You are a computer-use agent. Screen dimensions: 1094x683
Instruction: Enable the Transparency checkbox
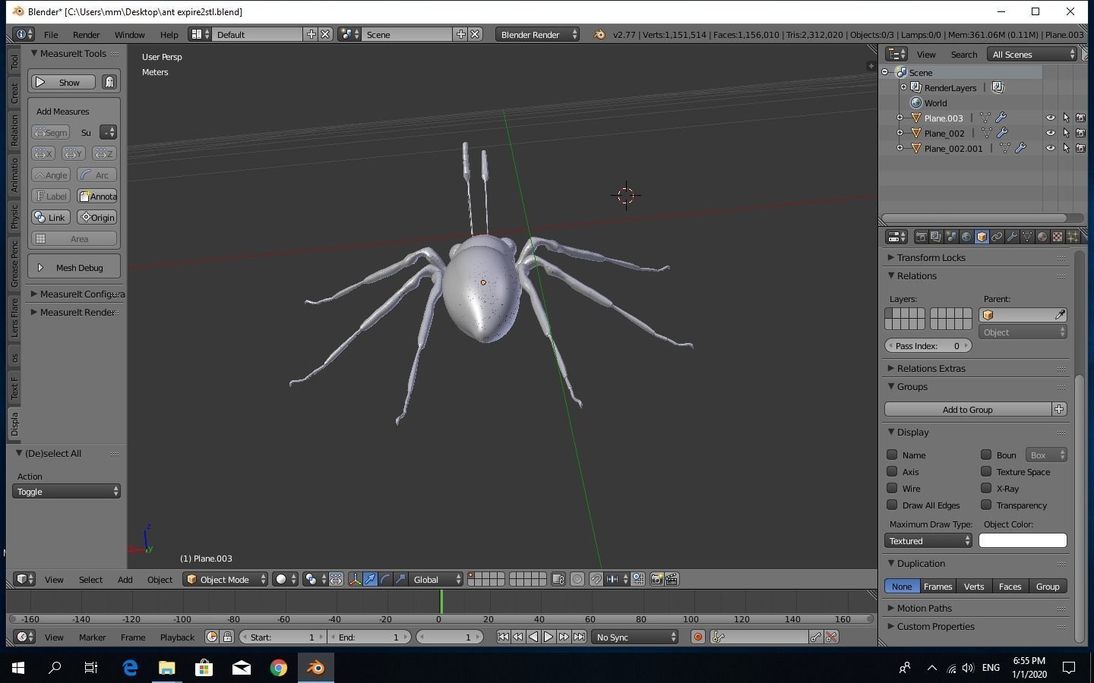pyautogui.click(x=986, y=505)
